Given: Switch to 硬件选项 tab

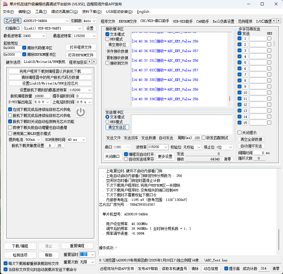Looking at the screenshot, I should (13, 62).
